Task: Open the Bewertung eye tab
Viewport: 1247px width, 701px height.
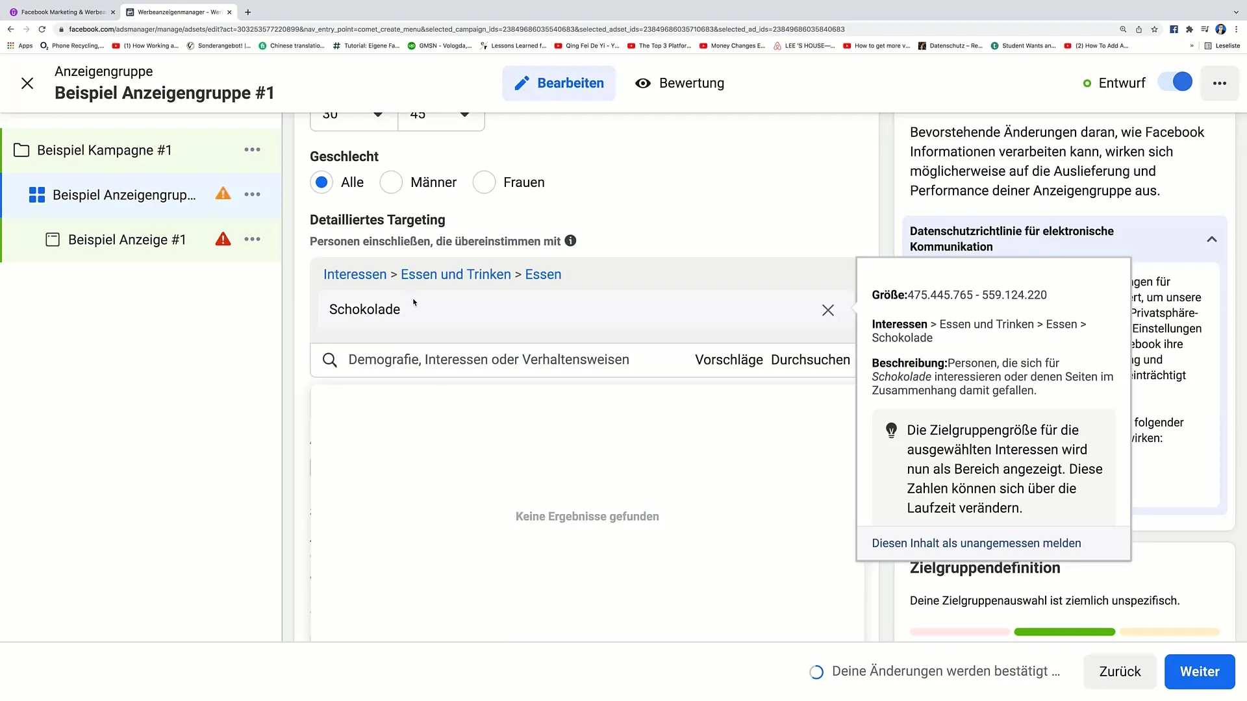Action: click(679, 83)
